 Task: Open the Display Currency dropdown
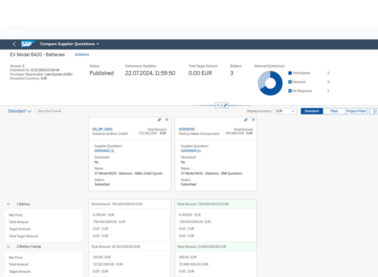pyautogui.click(x=285, y=111)
